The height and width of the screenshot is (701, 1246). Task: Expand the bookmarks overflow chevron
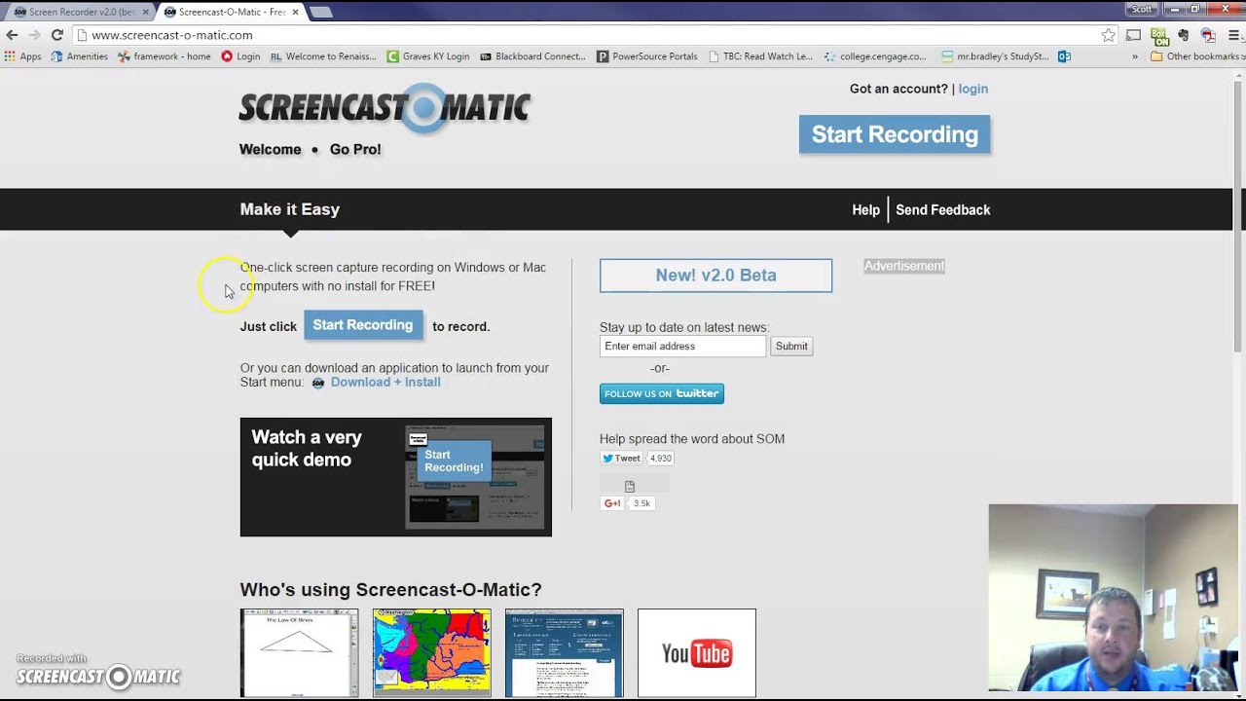pos(1134,56)
